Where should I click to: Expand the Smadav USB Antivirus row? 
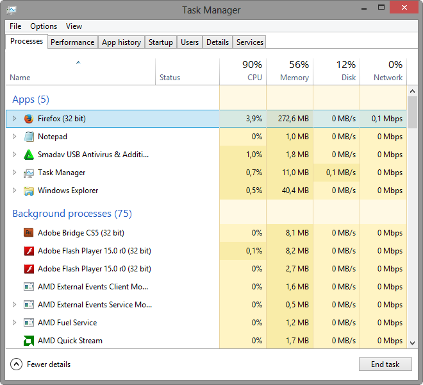(x=14, y=154)
